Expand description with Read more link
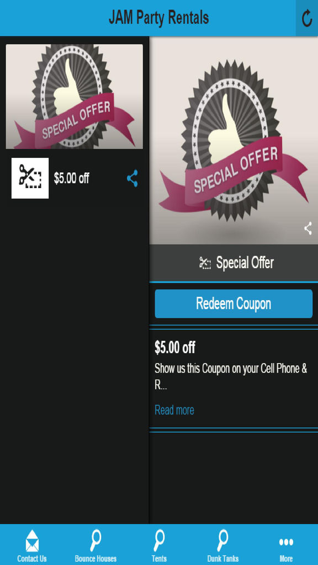318x565 pixels. [x=174, y=410]
